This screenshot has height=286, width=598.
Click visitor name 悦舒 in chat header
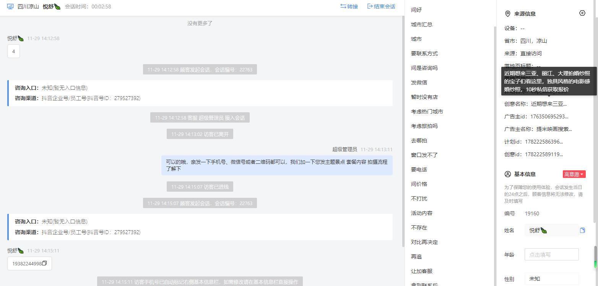coord(52,6)
